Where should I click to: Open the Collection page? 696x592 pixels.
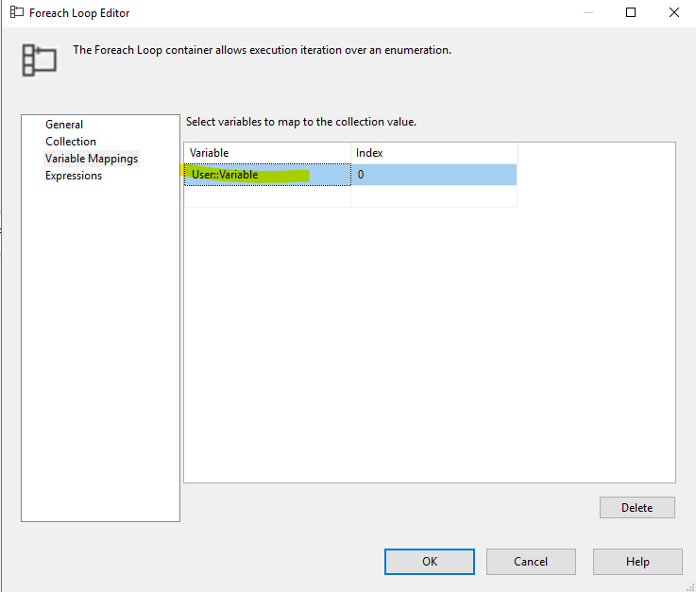click(71, 142)
